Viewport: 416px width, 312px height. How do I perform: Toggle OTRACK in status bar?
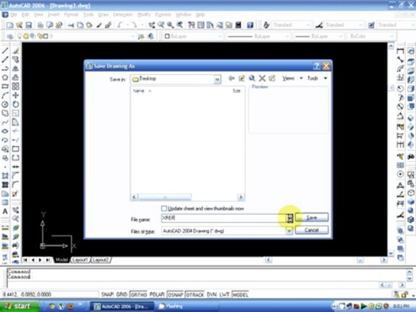pyautogui.click(x=195, y=295)
